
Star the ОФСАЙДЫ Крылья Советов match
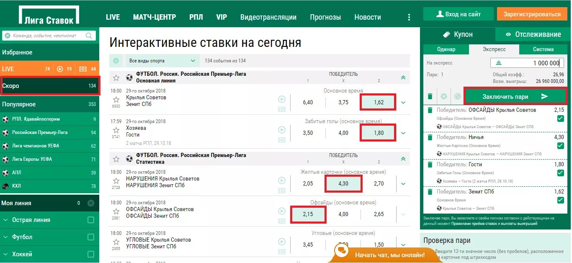116,211
